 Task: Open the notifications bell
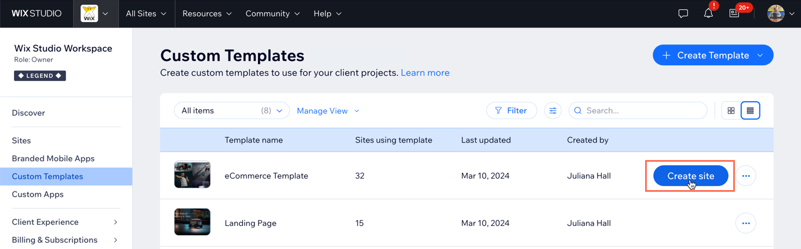pos(708,13)
